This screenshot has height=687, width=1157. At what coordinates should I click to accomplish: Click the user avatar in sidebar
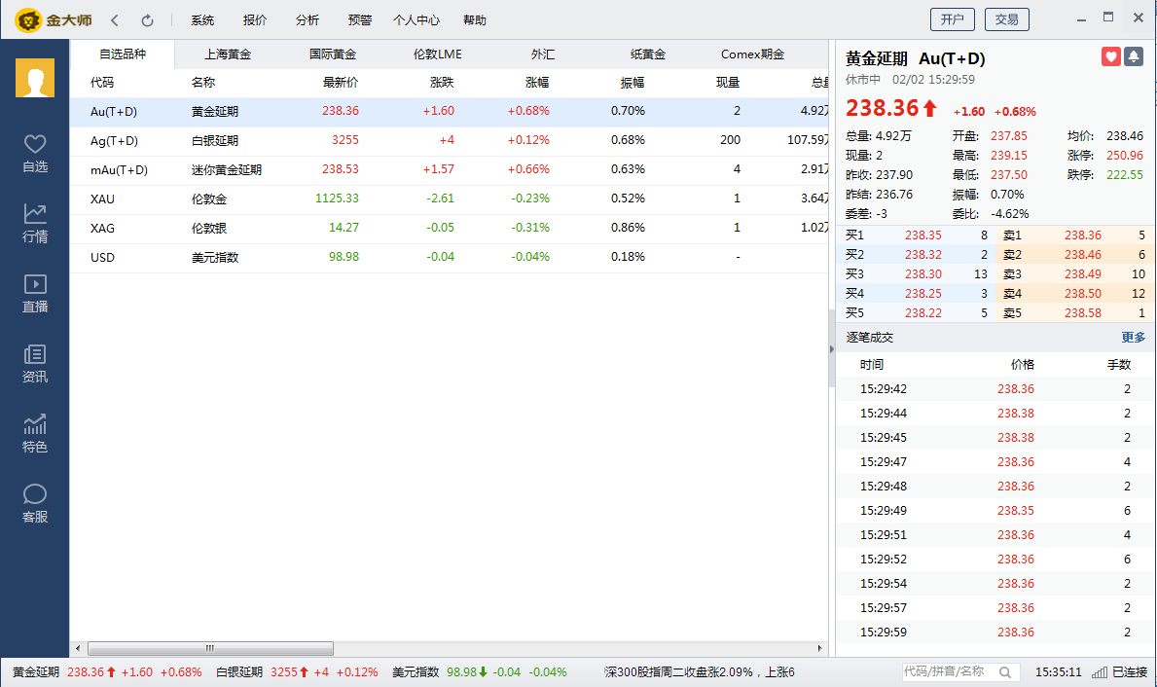[x=35, y=78]
